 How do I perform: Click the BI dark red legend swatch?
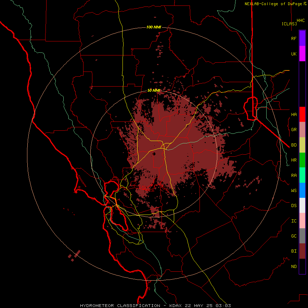(302, 251)
